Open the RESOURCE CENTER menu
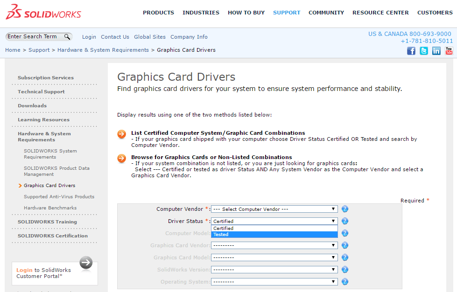This screenshot has width=457, height=292. pyautogui.click(x=380, y=13)
